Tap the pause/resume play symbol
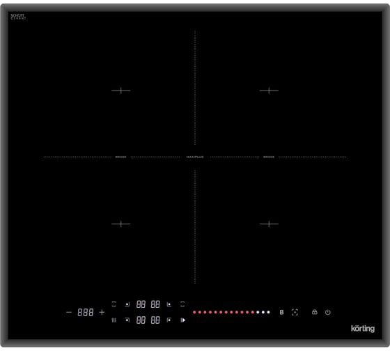Viewport: 390px width, 351px height. (x=182, y=320)
